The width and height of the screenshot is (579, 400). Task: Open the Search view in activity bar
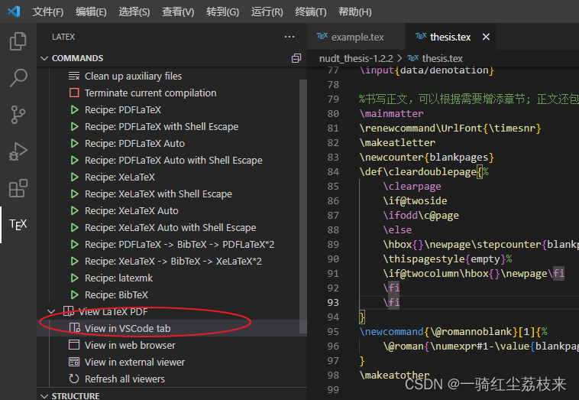(18, 78)
